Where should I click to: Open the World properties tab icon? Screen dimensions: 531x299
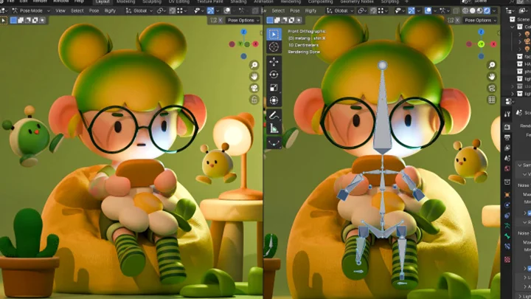pos(507,168)
